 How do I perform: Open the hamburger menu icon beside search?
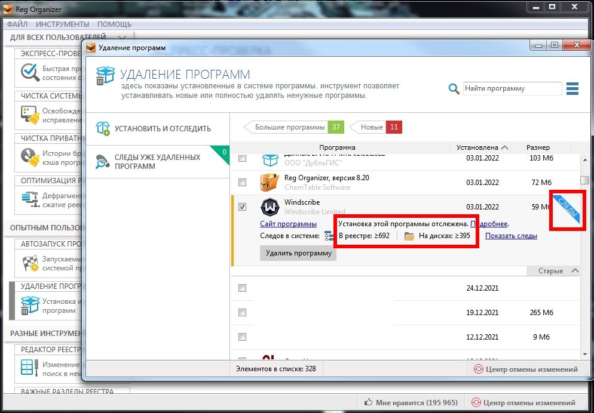pyautogui.click(x=572, y=89)
